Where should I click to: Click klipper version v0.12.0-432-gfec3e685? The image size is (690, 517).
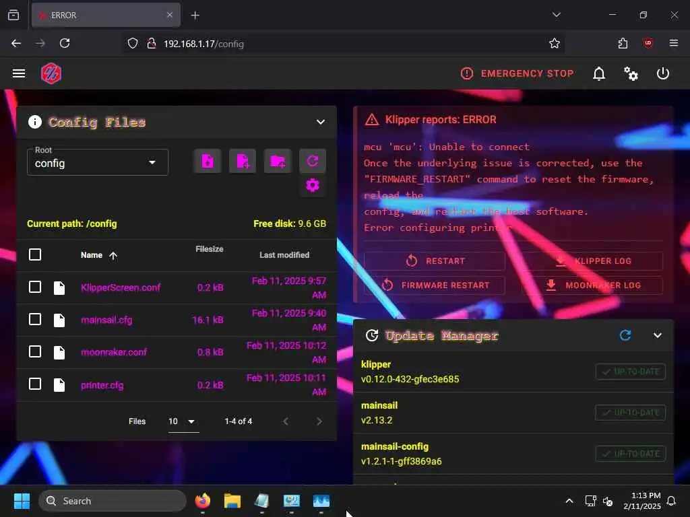click(410, 380)
